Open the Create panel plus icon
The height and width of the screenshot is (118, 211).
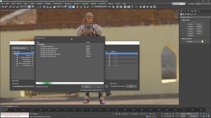point(181,11)
